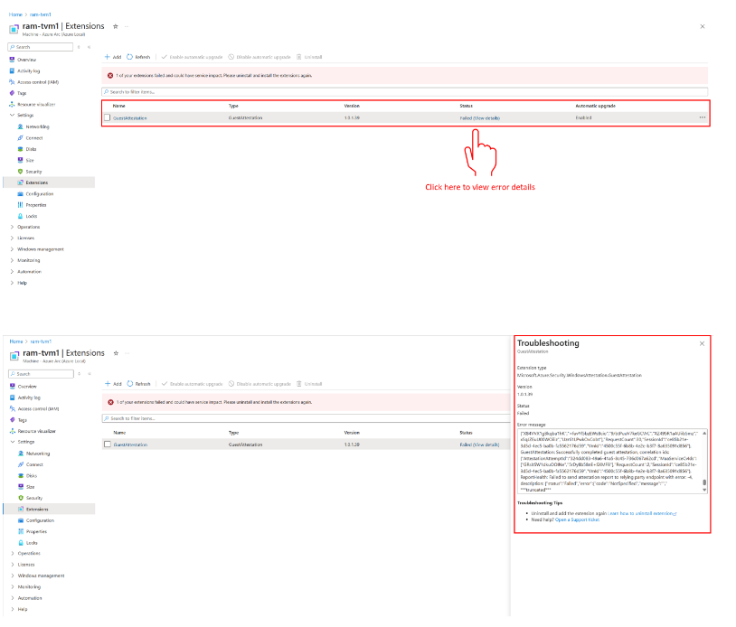Select Extensions in the lower screenshot sidebar
This screenshot has width=736, height=627.
pos(50,509)
